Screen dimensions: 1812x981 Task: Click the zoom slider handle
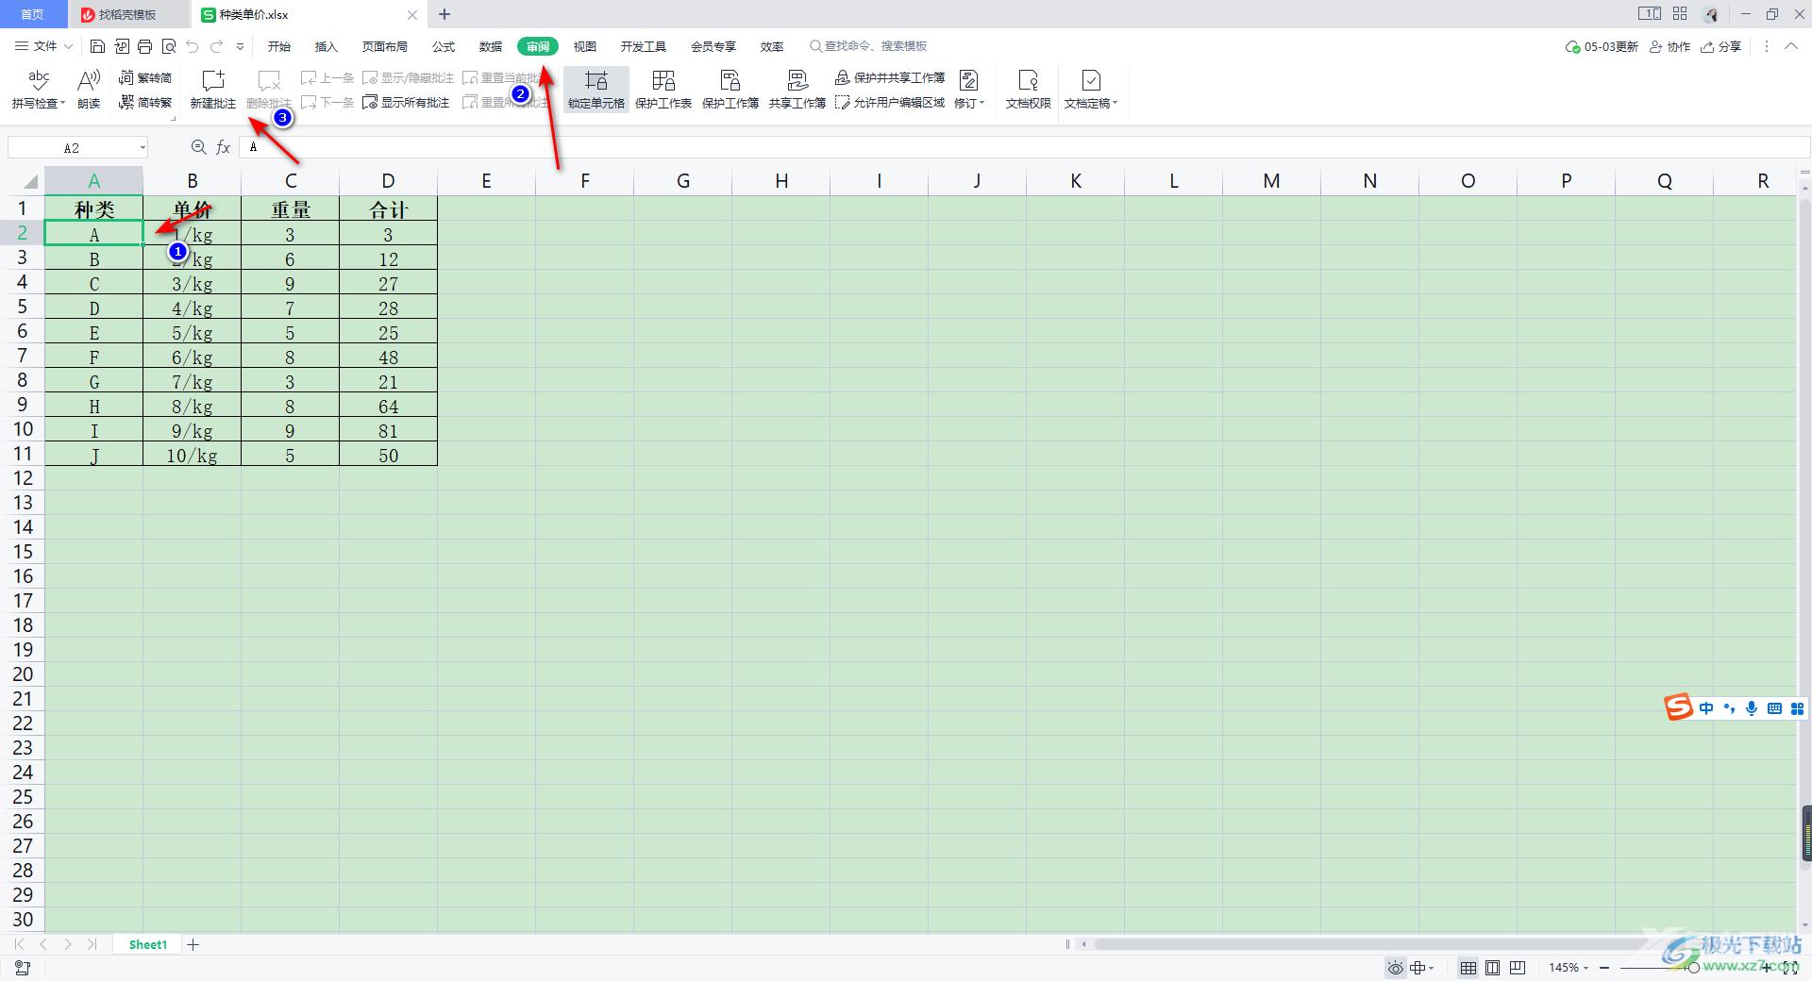pyautogui.click(x=1694, y=968)
